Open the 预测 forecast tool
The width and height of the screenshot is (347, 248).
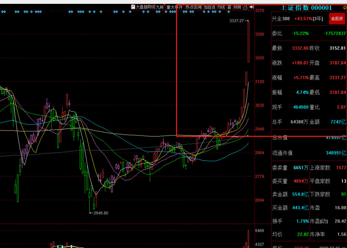[x=237, y=7]
